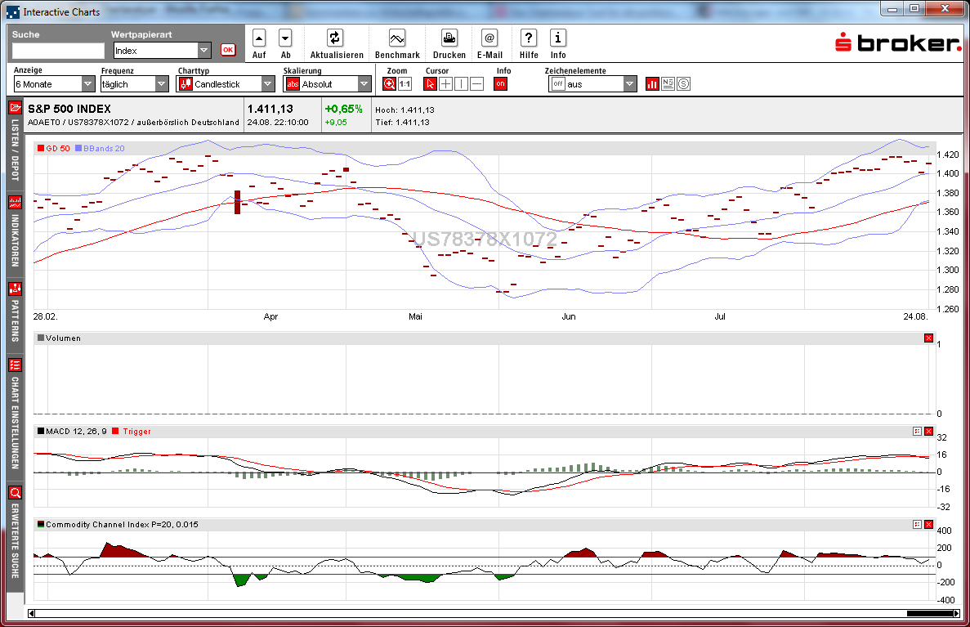
Task: Open the Wertpapierart Index dropdown
Action: pos(162,51)
